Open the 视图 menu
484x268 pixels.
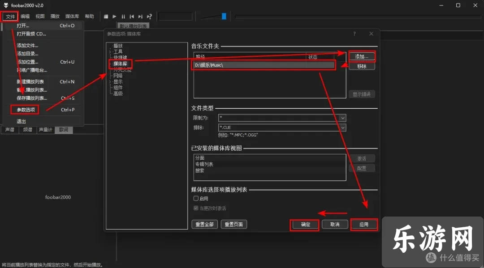(40, 16)
